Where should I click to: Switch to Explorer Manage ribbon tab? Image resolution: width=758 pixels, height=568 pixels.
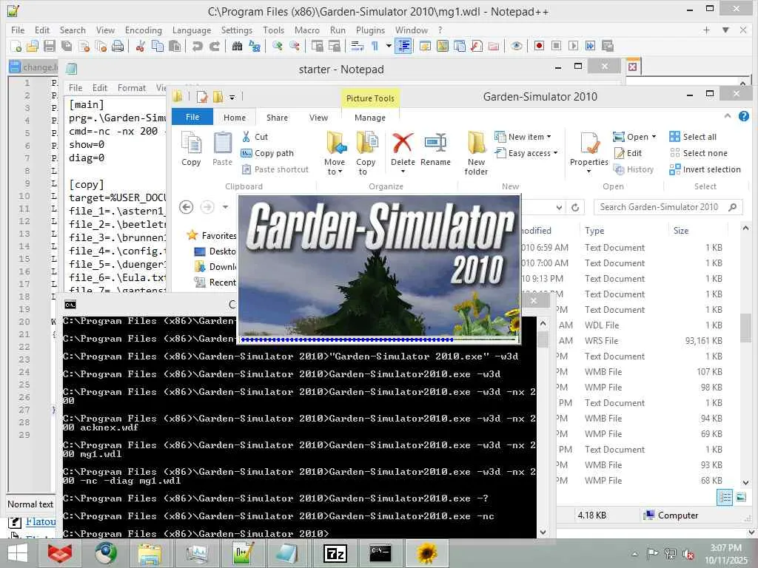point(370,118)
